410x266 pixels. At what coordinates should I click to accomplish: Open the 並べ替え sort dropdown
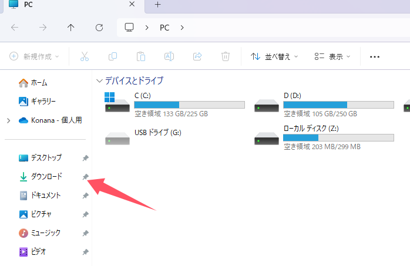pos(274,56)
